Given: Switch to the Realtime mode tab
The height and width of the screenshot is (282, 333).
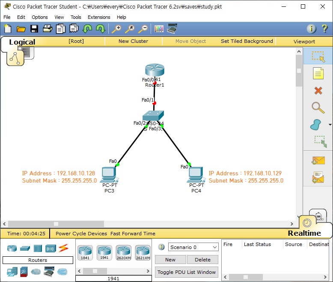Looking at the screenshot, I should pyautogui.click(x=304, y=233).
